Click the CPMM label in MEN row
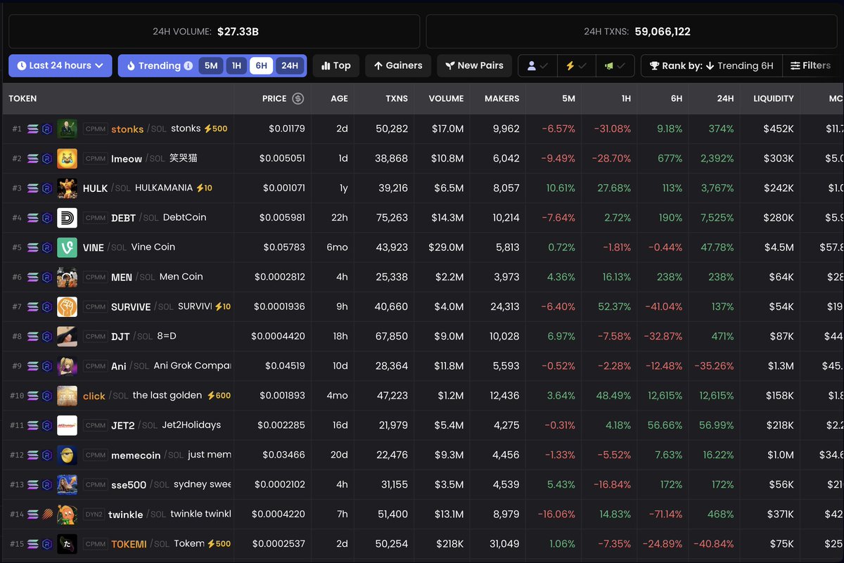This screenshot has width=844, height=563. click(x=95, y=278)
